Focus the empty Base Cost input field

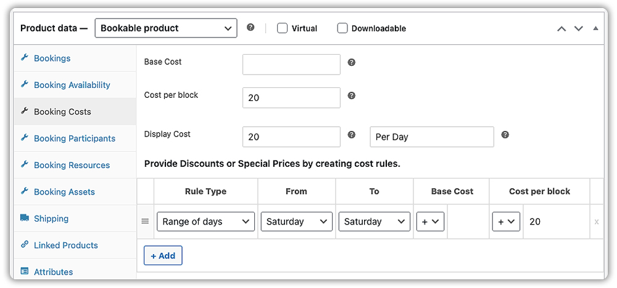click(x=291, y=65)
